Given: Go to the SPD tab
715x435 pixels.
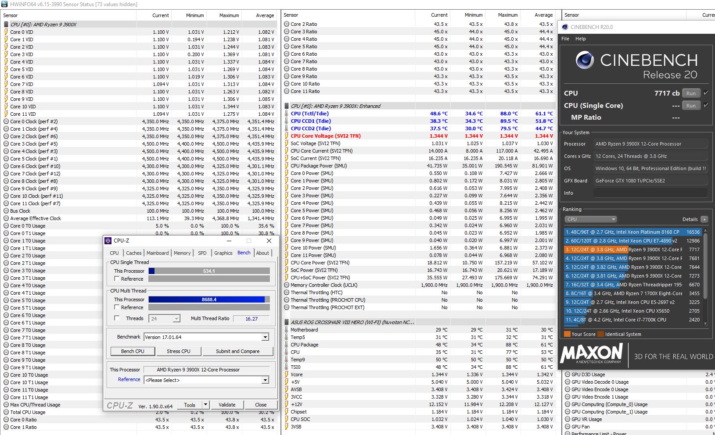Looking at the screenshot, I should pos(202,253).
